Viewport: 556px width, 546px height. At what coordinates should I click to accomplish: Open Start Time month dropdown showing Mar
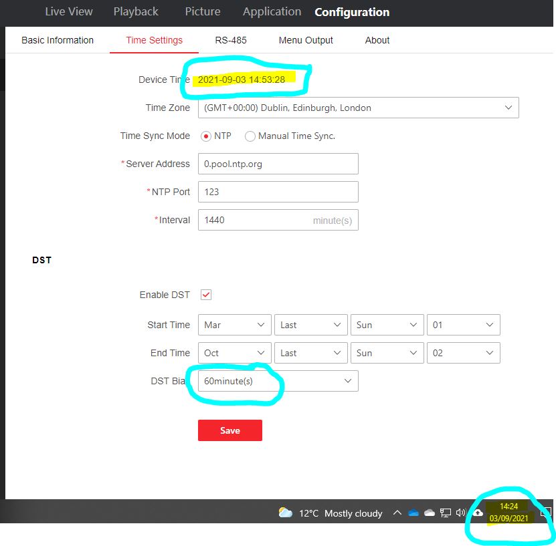tap(234, 325)
